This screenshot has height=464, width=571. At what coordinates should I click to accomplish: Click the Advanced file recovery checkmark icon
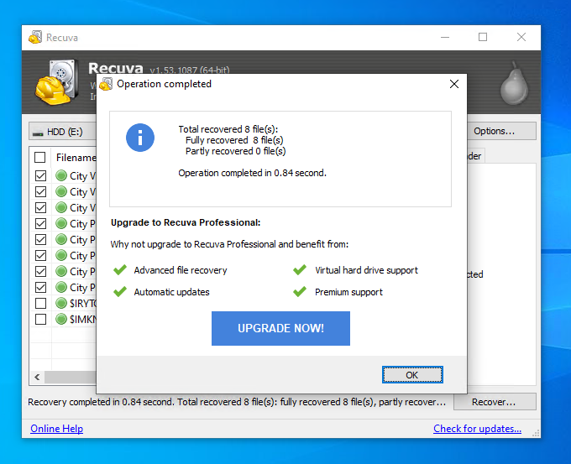(120, 270)
